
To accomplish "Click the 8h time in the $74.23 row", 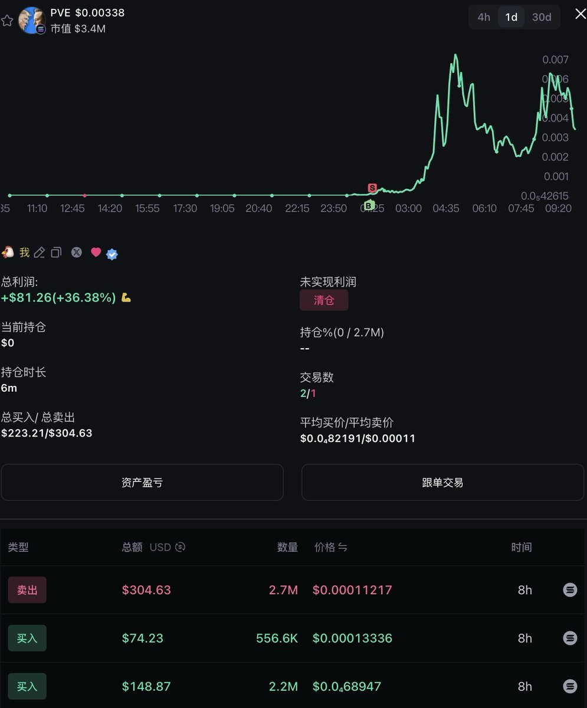I will pos(525,638).
